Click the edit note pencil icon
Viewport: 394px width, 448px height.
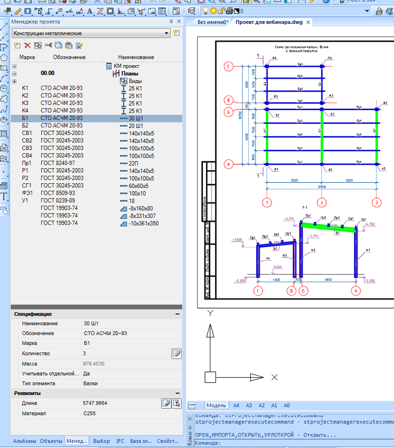click(x=79, y=45)
